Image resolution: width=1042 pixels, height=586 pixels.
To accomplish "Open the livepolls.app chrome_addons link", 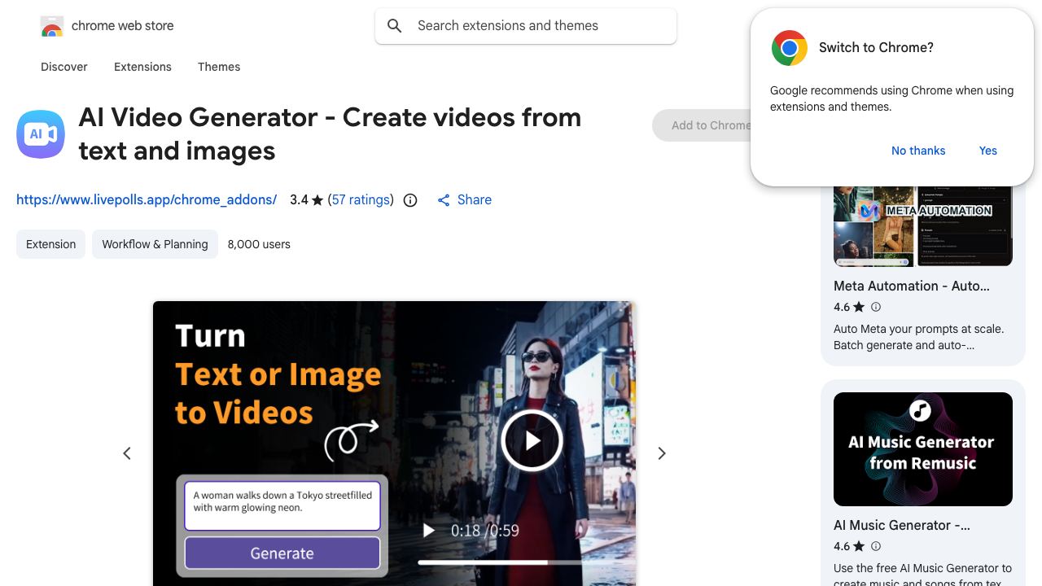I will point(147,199).
